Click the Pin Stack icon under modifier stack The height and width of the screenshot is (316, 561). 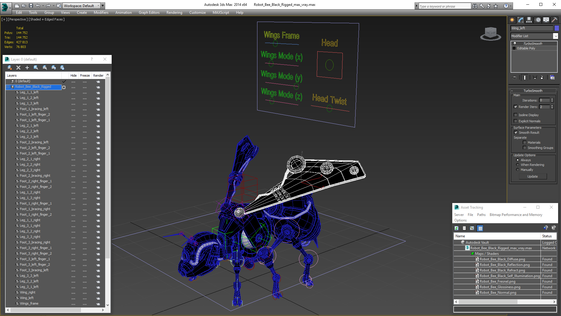(x=515, y=78)
